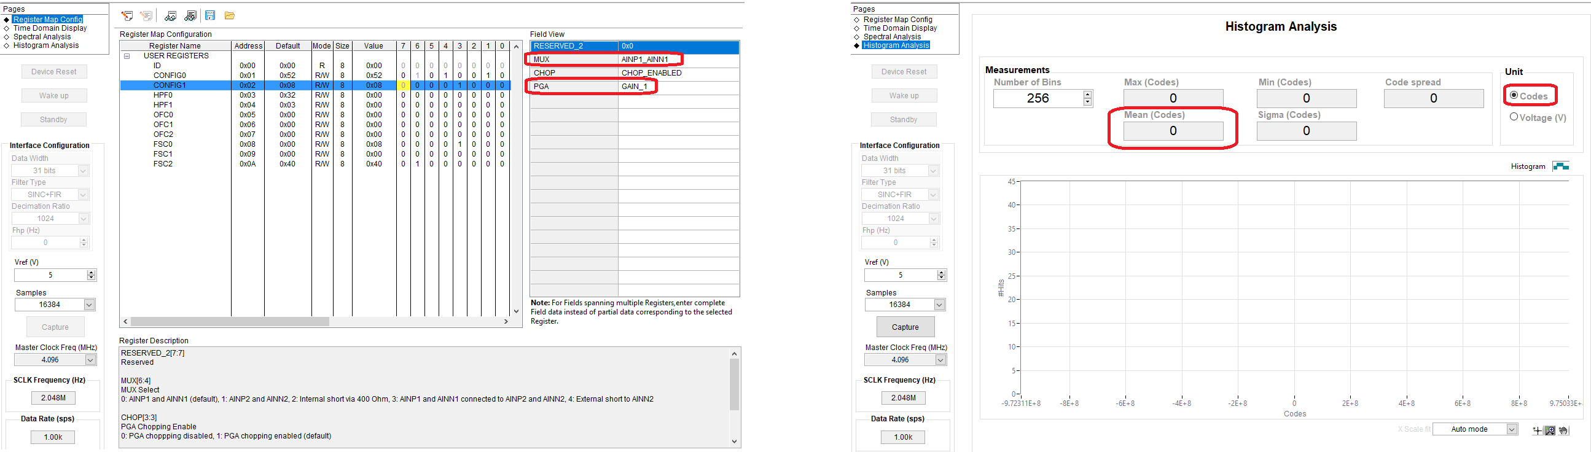The width and height of the screenshot is (1591, 452).
Task: Click the greyed Write All Registers icon
Action: 146,16
